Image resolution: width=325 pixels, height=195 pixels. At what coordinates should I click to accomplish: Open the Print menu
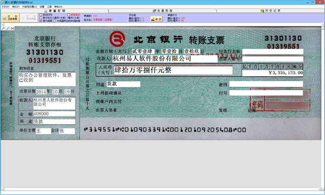(x=5, y=6)
